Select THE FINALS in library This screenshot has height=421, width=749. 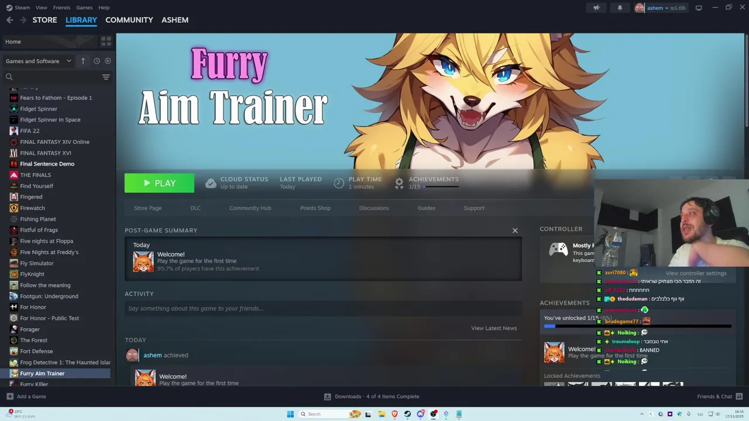pyautogui.click(x=35, y=175)
